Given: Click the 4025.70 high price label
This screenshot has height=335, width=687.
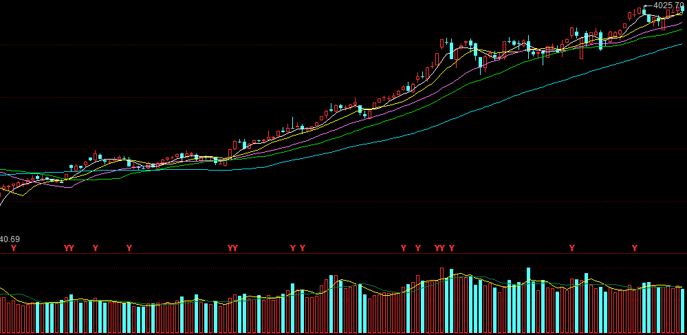Looking at the screenshot, I should (x=668, y=6).
